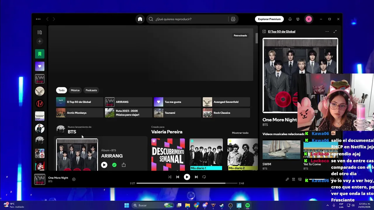Open lyrics microphone icon
Viewport: 374px width, 210px height.
coord(287,179)
